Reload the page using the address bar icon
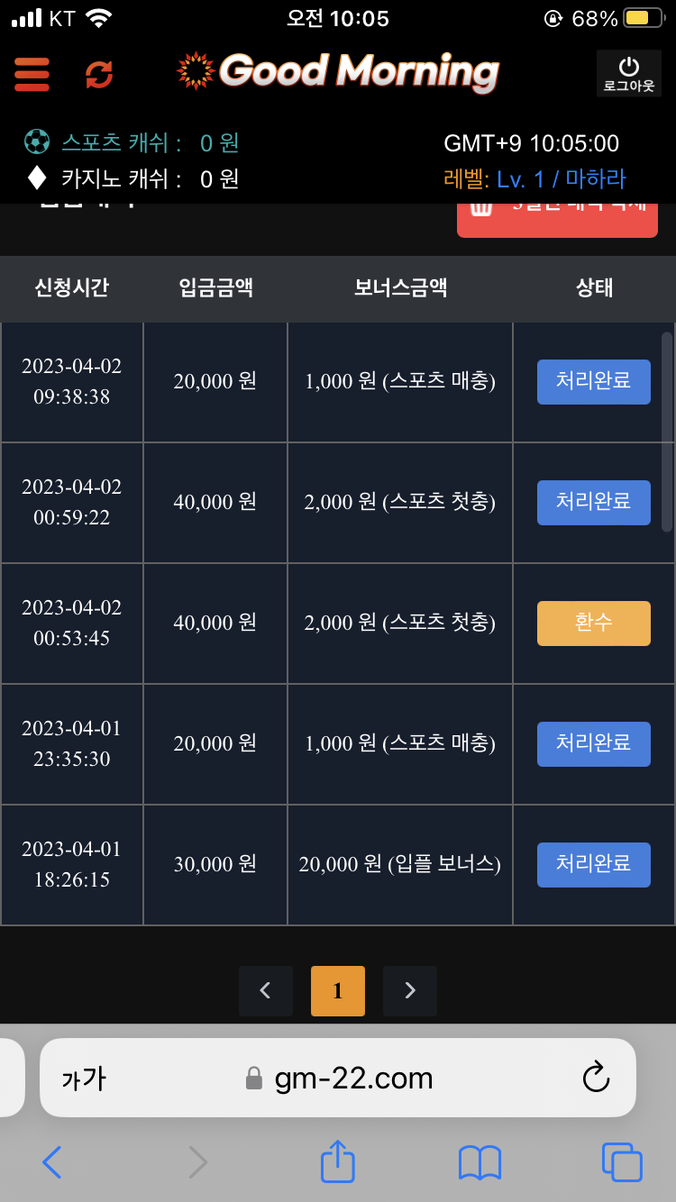Image resolution: width=676 pixels, height=1202 pixels. [597, 1078]
